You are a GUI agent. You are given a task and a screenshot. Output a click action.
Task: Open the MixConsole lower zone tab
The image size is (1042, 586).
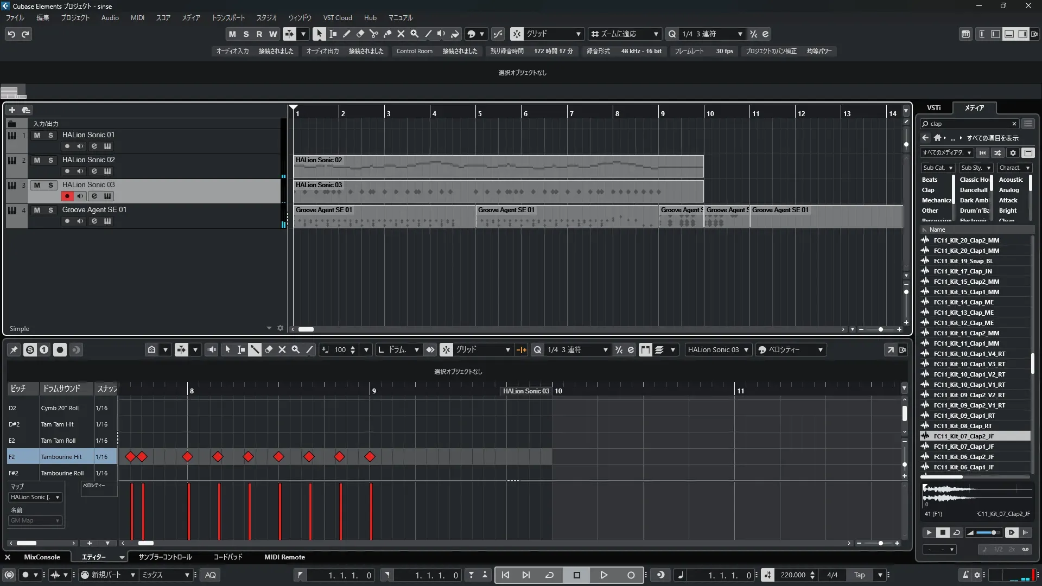pyautogui.click(x=42, y=557)
